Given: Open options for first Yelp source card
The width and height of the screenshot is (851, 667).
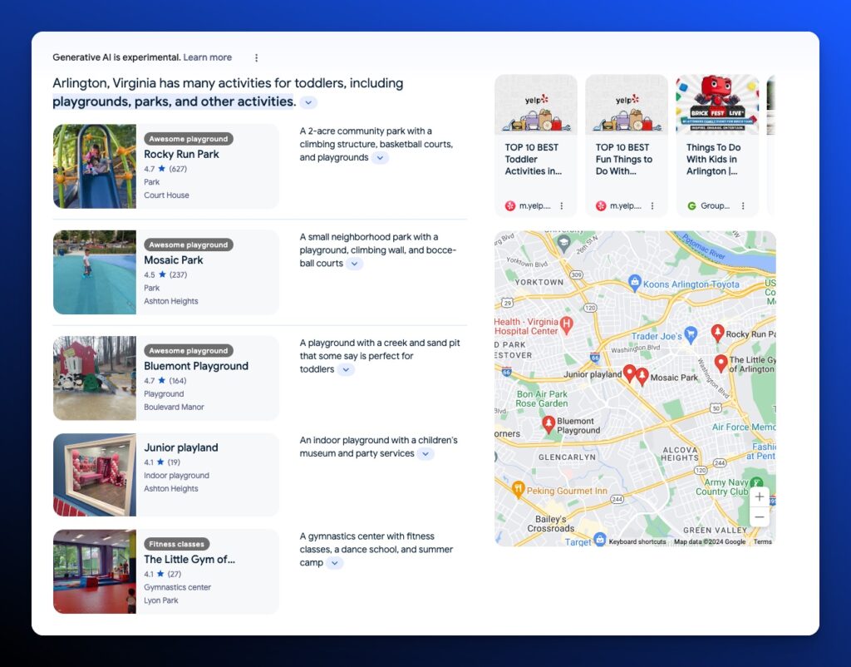Looking at the screenshot, I should coord(562,206).
